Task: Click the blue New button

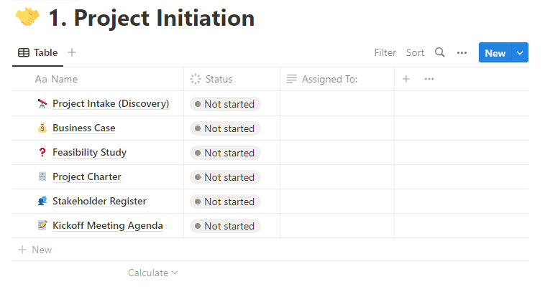Action: pyautogui.click(x=495, y=52)
